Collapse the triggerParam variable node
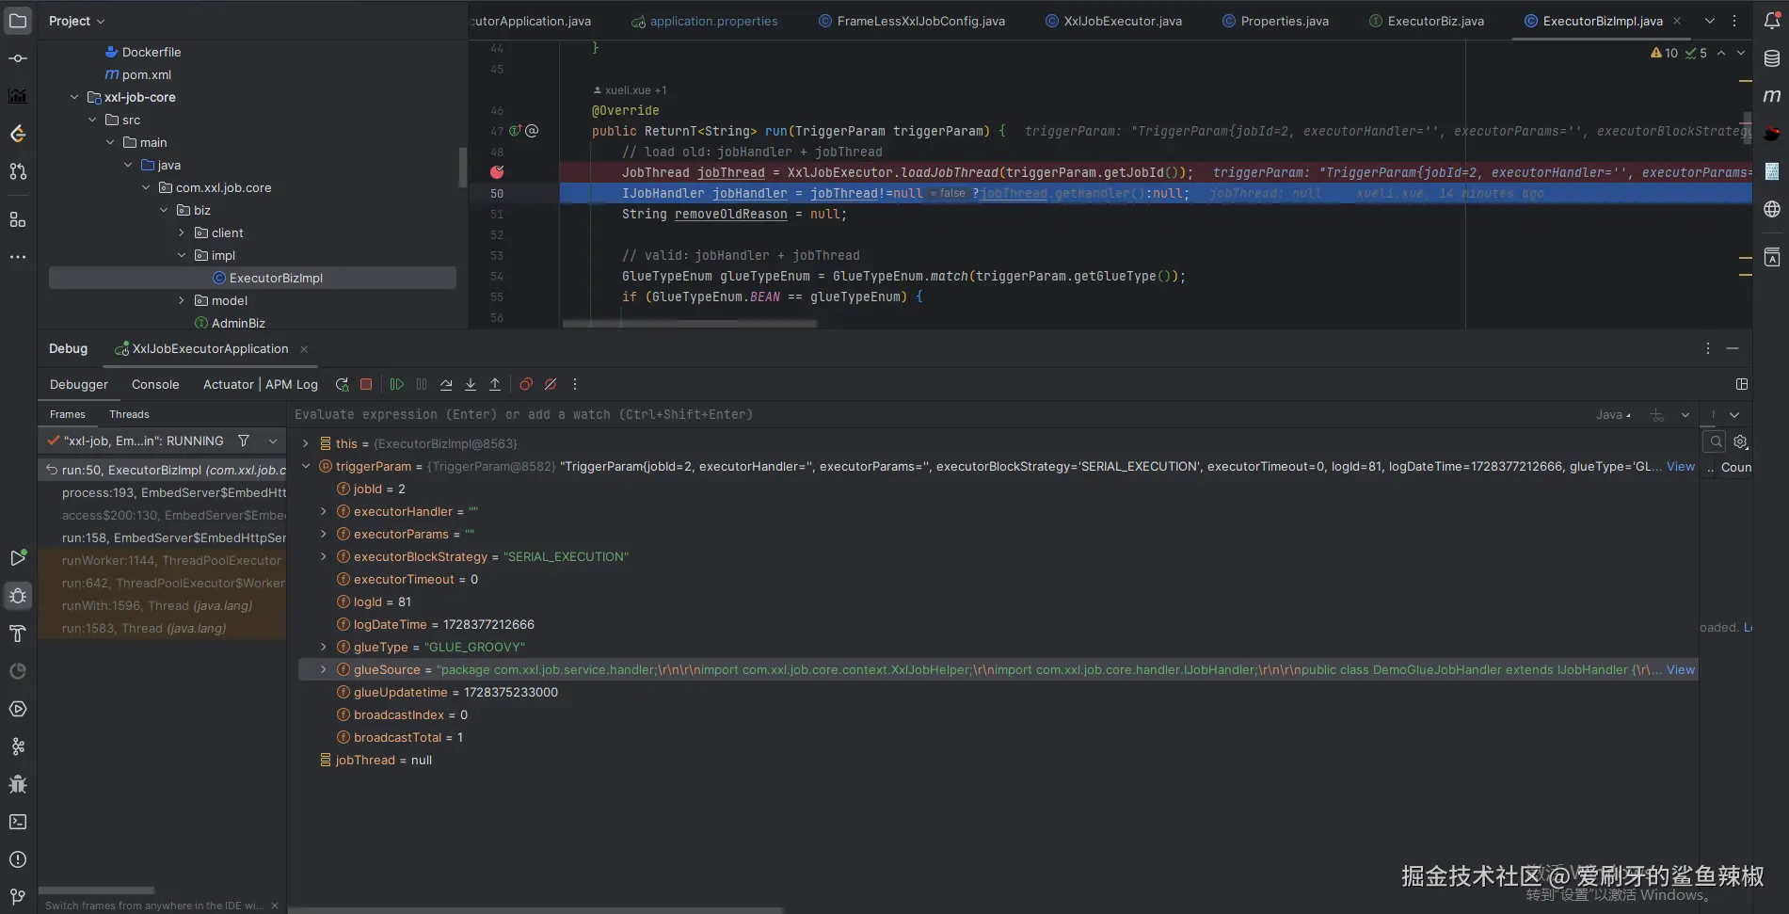Viewport: 1789px width, 914px height. [305, 466]
